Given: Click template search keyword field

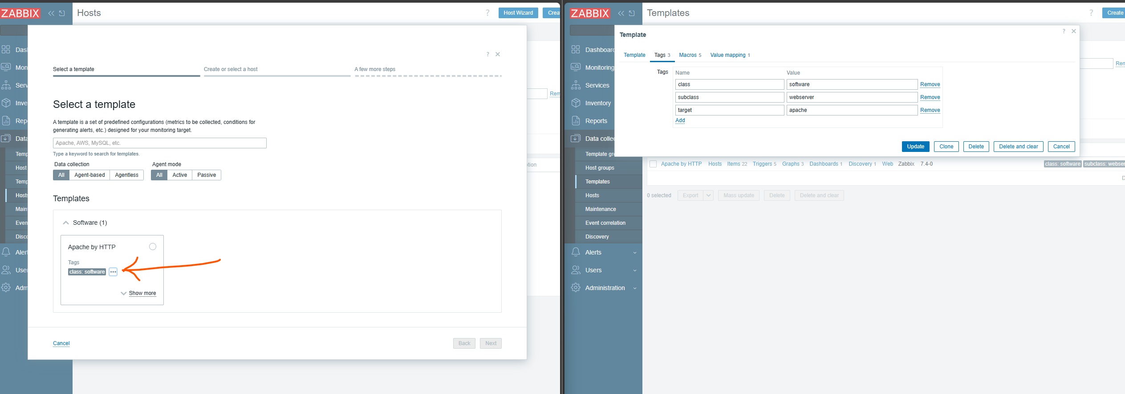Looking at the screenshot, I should click(x=160, y=143).
